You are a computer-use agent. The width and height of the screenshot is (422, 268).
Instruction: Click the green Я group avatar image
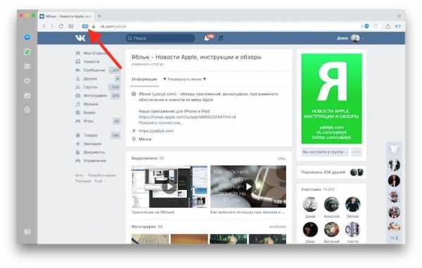[x=331, y=98]
